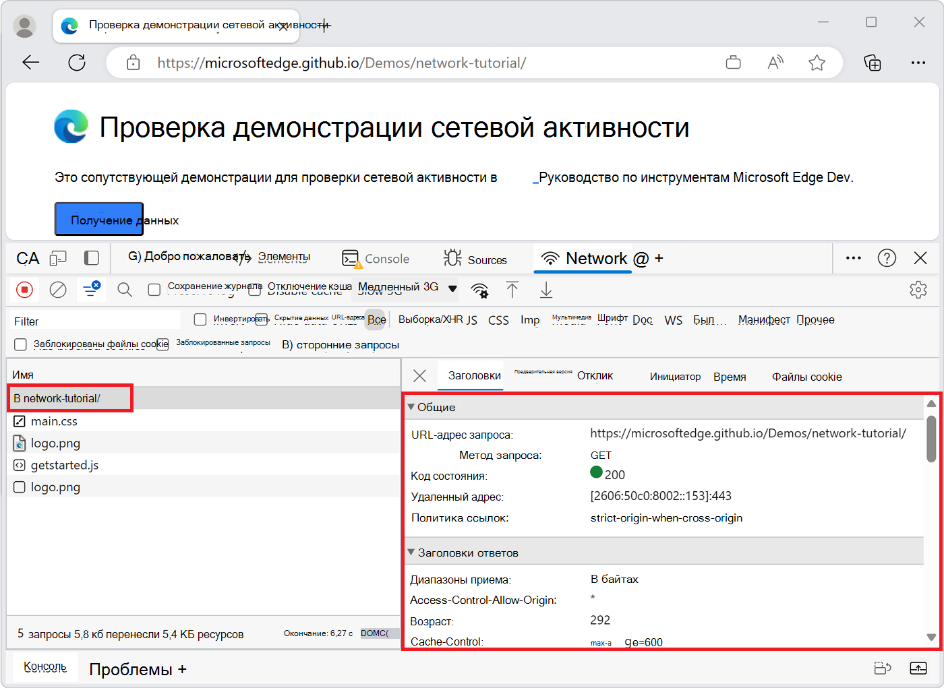Export a HAR file with the down arrow
The height and width of the screenshot is (688, 944).
[x=546, y=290]
